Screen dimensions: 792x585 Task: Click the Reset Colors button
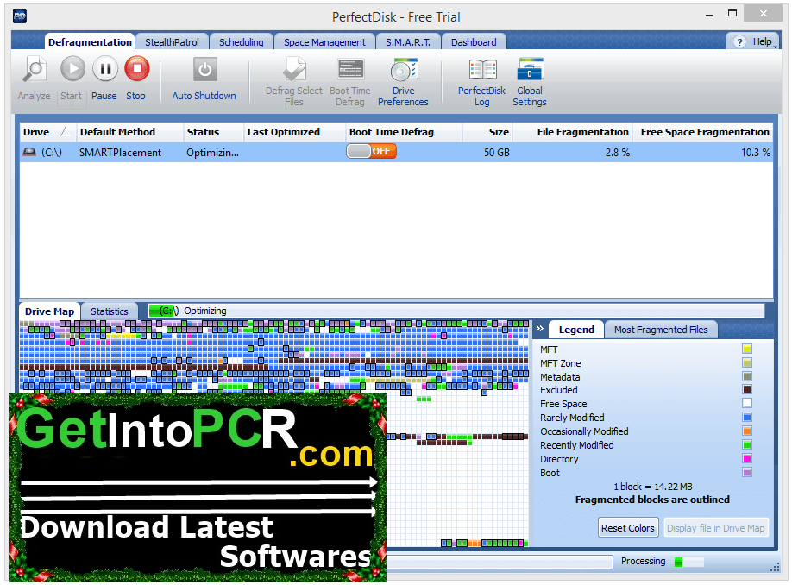tap(628, 528)
